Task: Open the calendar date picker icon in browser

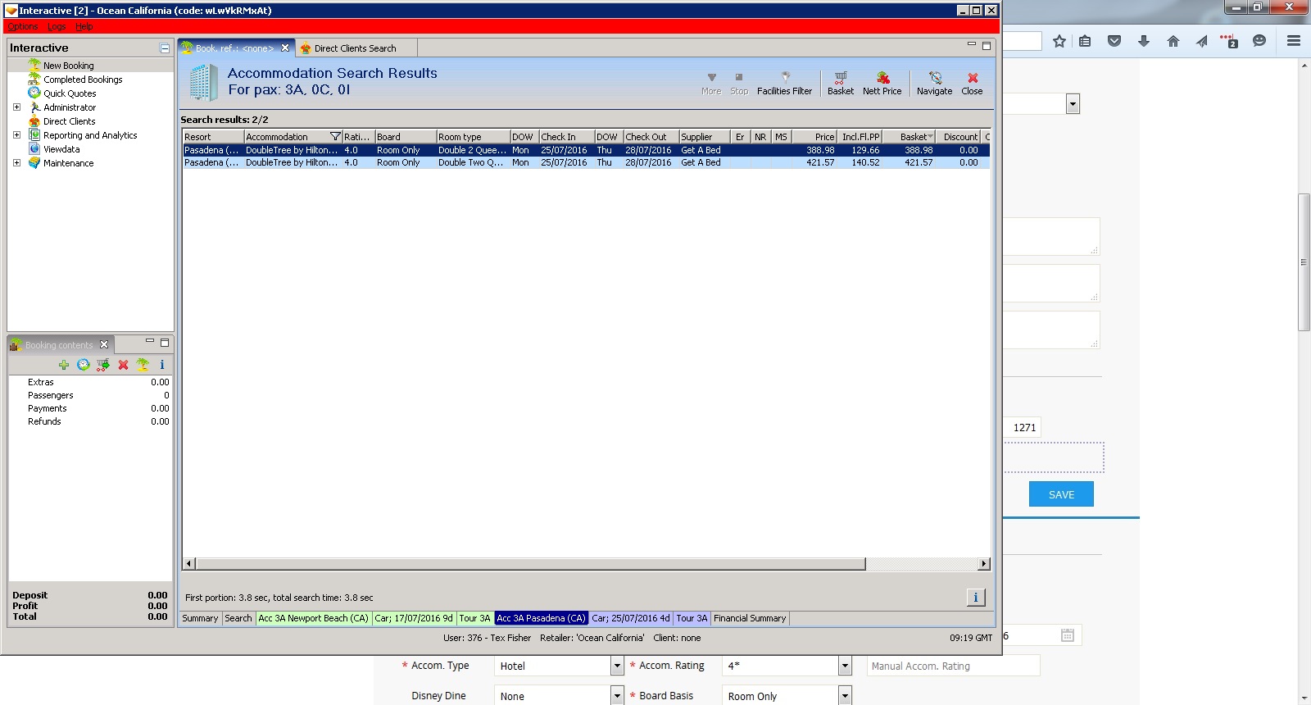Action: (x=1067, y=635)
